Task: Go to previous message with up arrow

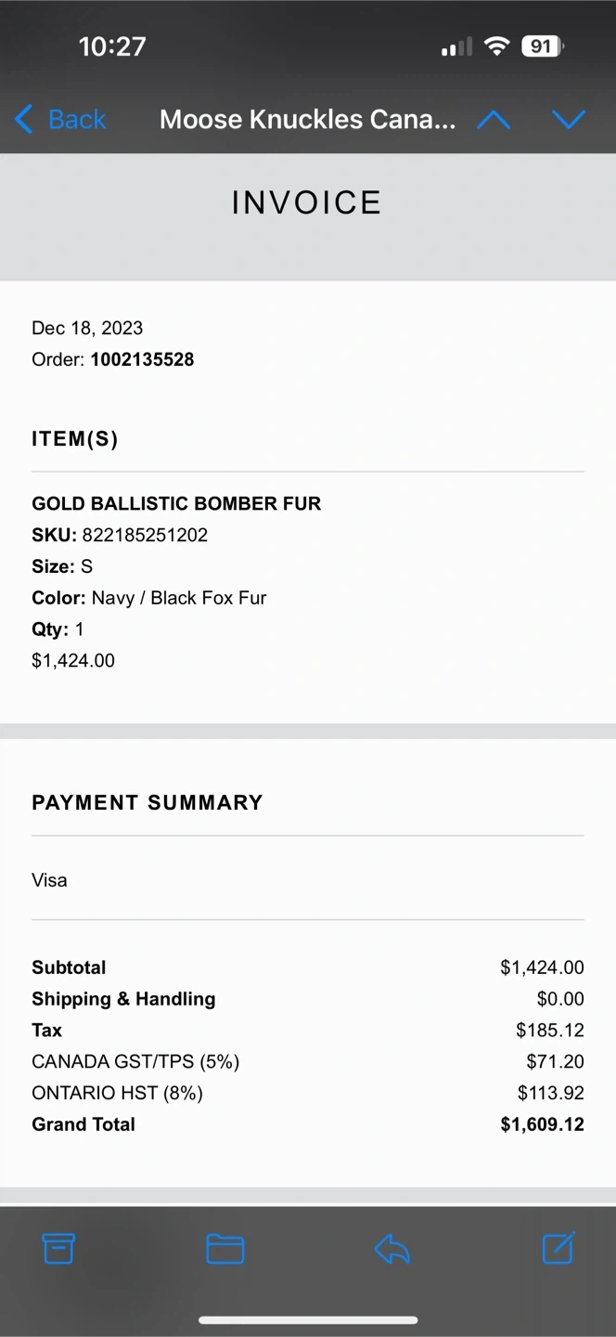Action: (494, 120)
